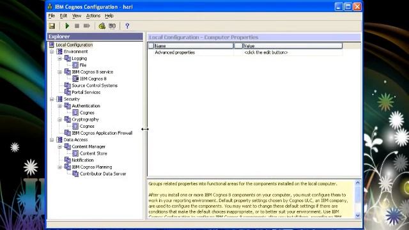
Task: Click the Test configuration toolbar icon
Action: click(102, 26)
